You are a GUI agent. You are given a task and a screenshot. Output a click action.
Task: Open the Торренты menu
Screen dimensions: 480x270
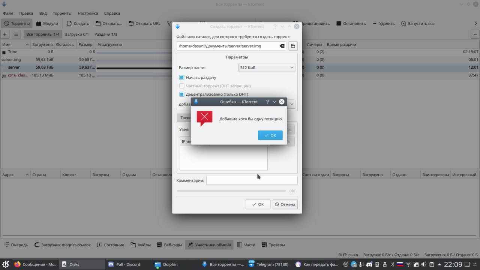pos(62,13)
